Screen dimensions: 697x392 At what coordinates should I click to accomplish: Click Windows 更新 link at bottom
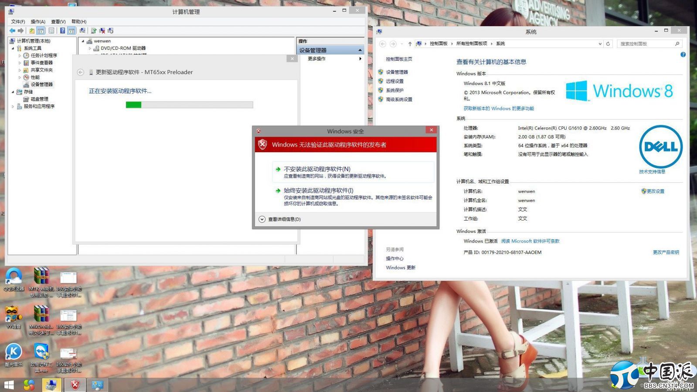click(x=401, y=268)
